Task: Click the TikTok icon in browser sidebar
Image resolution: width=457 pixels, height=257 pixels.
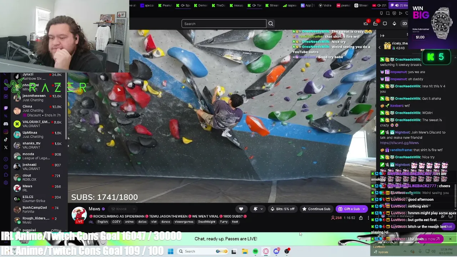Action: click(x=6, y=140)
